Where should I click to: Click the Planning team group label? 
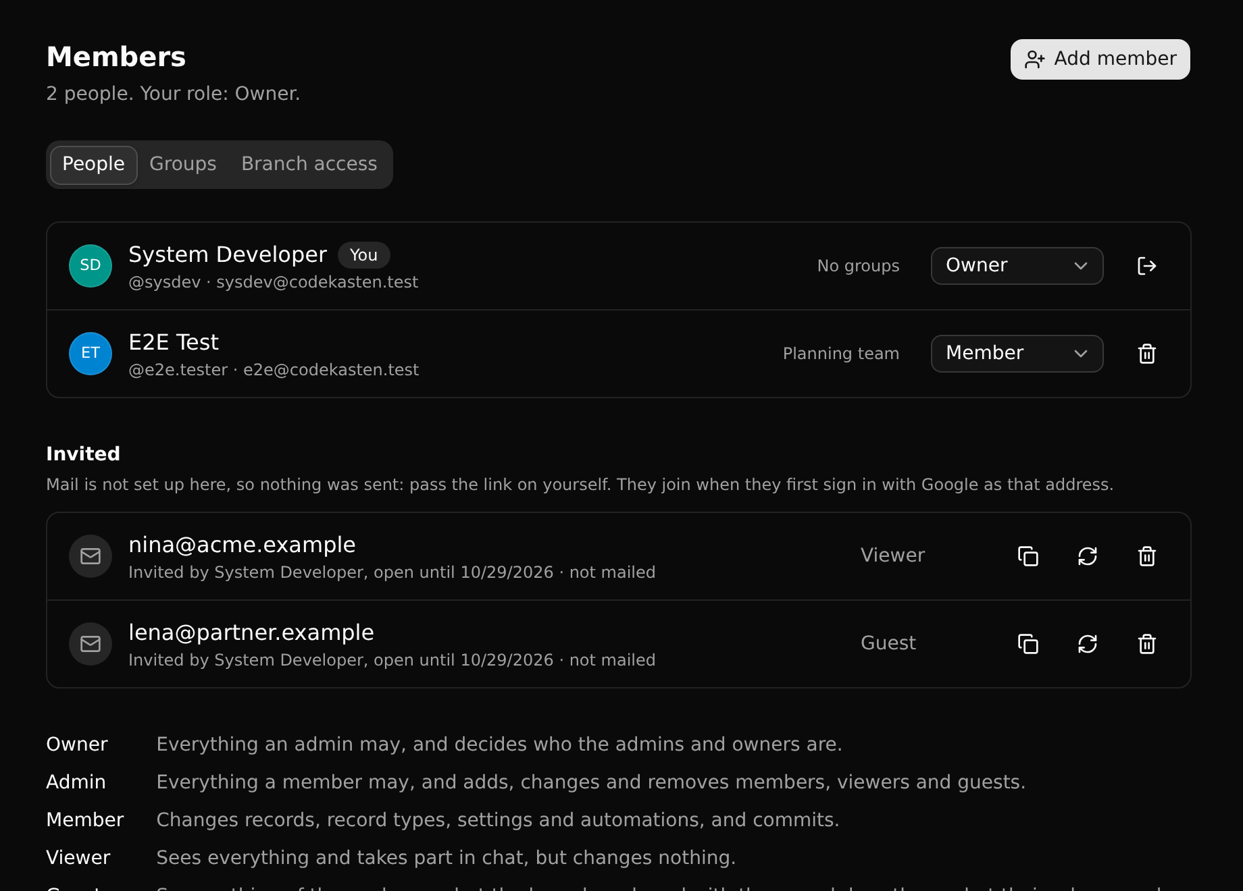[841, 354]
